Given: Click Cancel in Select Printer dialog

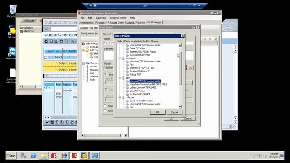Looking at the screenshot, I should [x=174, y=112].
